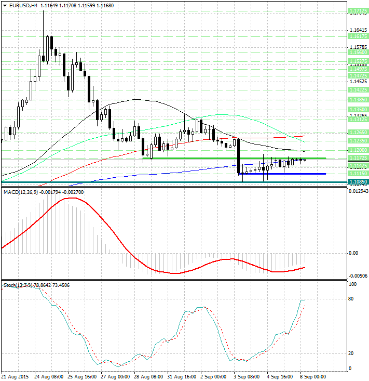Click the EURUSD,H4 chart title text
This screenshot has width=369, height=381.
point(23,6)
